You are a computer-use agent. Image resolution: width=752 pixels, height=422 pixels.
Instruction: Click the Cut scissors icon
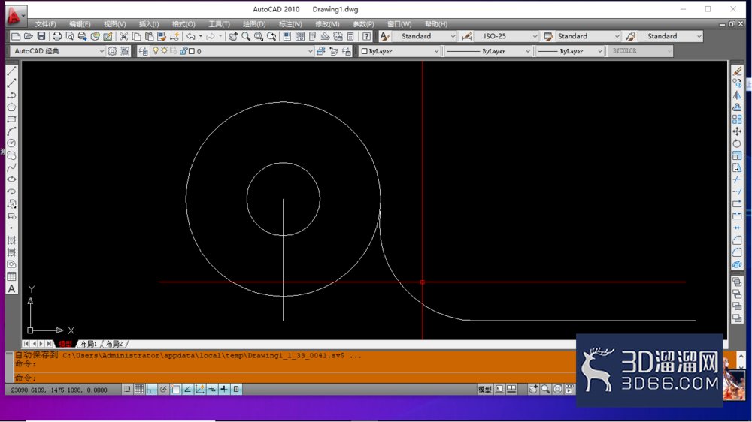pyautogui.click(x=124, y=36)
